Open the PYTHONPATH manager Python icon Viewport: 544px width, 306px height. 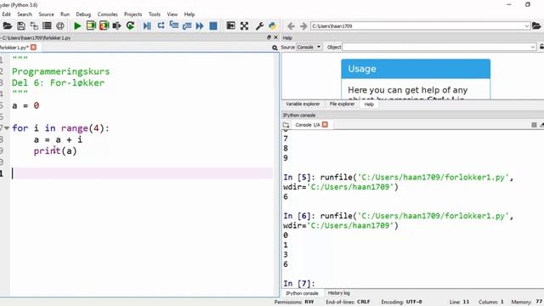pyautogui.click(x=272, y=25)
